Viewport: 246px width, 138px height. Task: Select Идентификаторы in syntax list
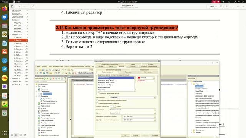(x=104, y=87)
